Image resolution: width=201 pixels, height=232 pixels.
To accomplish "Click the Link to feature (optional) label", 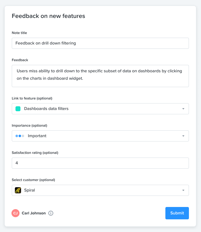I will click(32, 98).
